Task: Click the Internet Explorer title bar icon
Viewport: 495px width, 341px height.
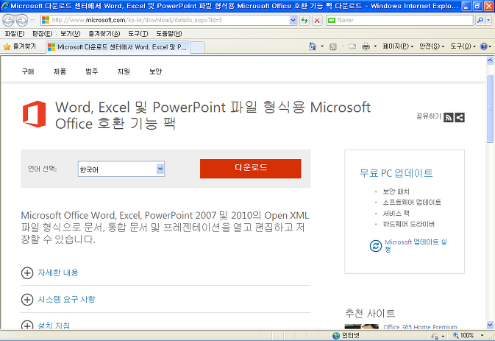Action: [4, 6]
